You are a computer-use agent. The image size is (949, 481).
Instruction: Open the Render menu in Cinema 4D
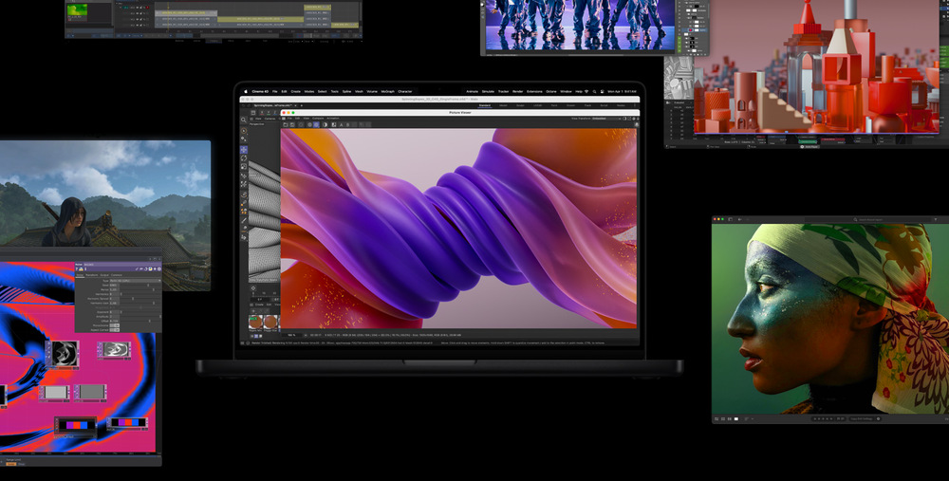[x=517, y=92]
